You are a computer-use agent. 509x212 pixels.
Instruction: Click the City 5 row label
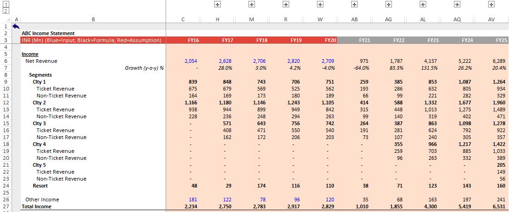coord(39,165)
